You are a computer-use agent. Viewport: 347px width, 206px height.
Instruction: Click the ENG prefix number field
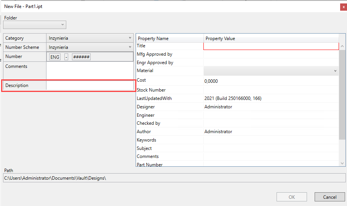click(55, 57)
